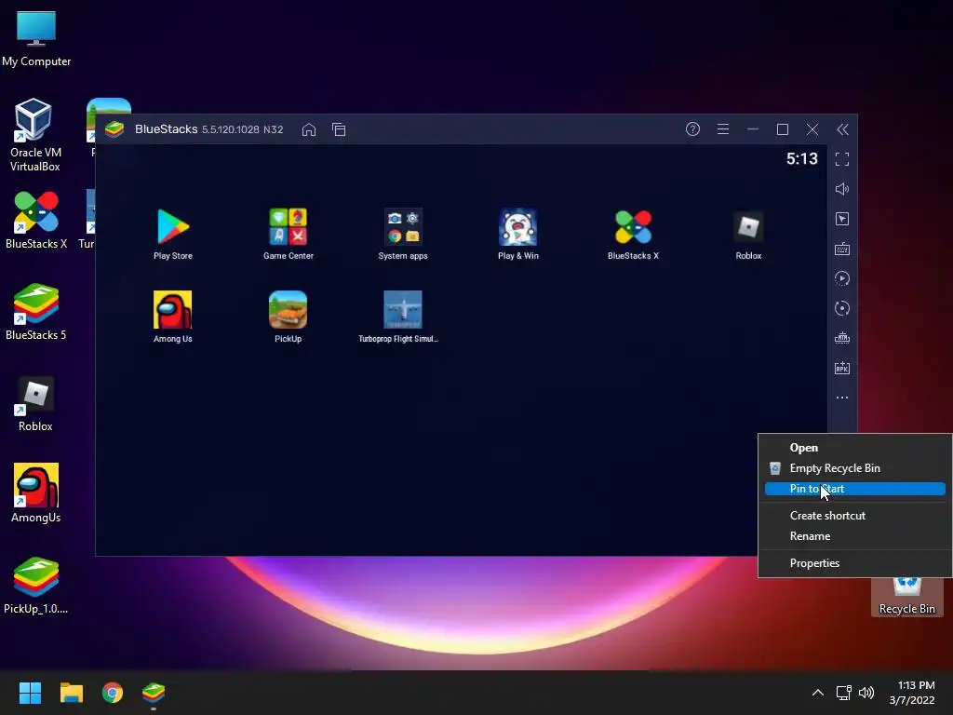Open the keyboard game controls icon
The width and height of the screenshot is (953, 715).
[x=841, y=249]
